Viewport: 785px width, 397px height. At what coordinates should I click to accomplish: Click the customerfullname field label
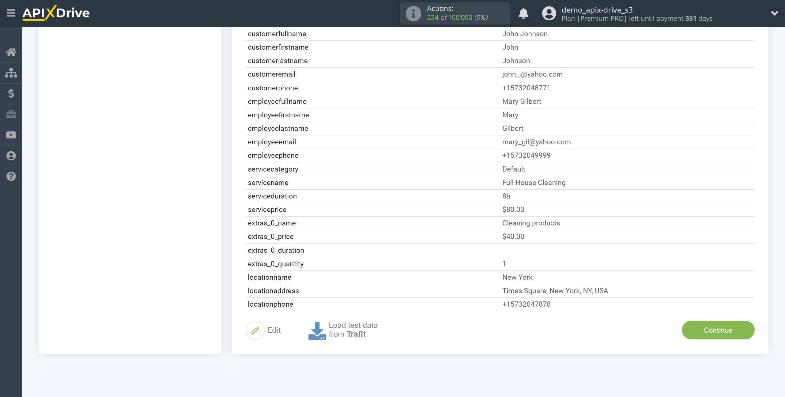277,34
